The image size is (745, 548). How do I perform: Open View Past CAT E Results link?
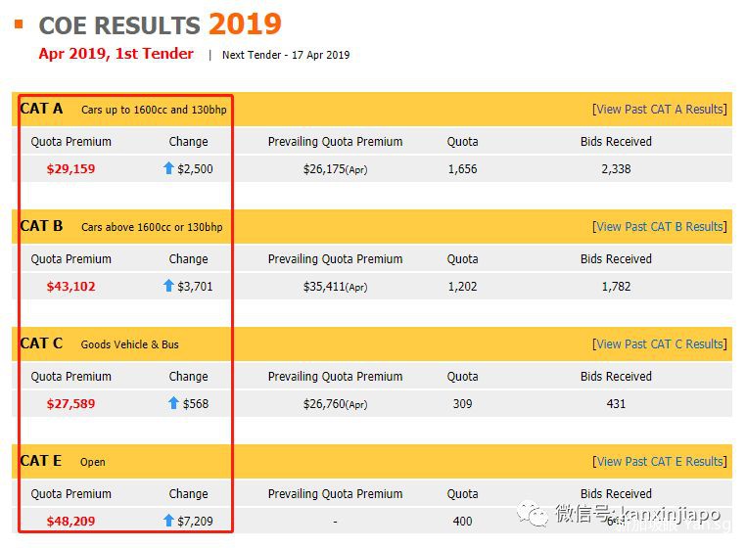[660, 462]
